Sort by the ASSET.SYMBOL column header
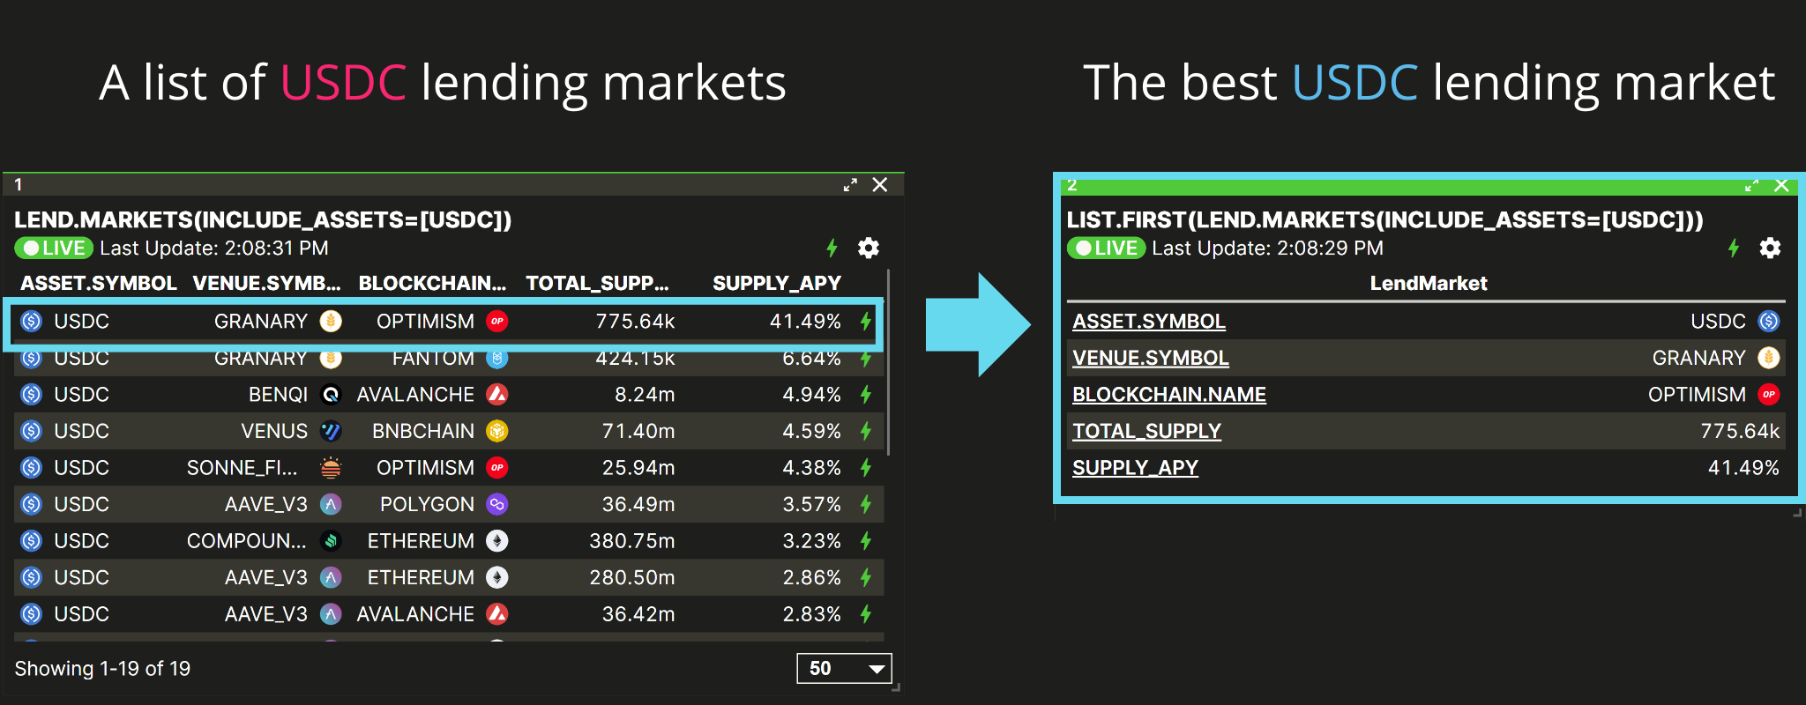Screen dimensions: 1806x705 tap(99, 284)
